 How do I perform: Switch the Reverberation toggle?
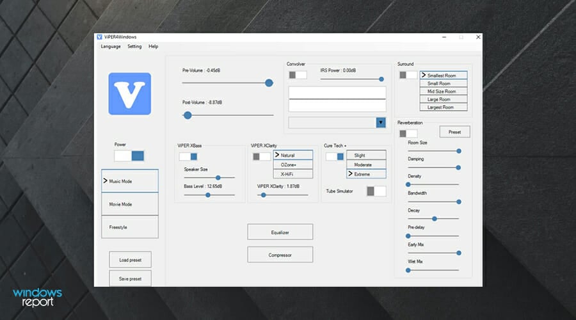click(x=408, y=133)
